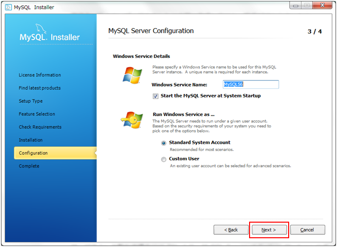Toggle Start the MySQL Server at System Startup

click(155, 96)
